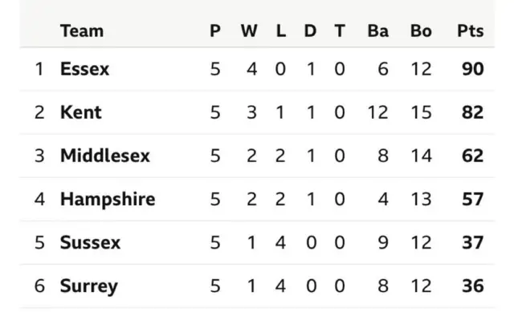Viewport: 514px width, 312px height.
Task: Click Surrey's 36 points value
Action: pos(473,286)
